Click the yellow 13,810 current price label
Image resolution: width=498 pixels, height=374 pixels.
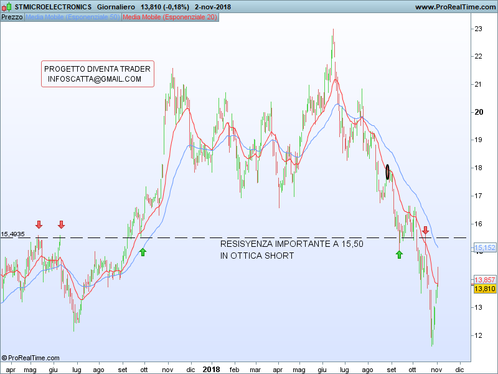pyautogui.click(x=485, y=289)
